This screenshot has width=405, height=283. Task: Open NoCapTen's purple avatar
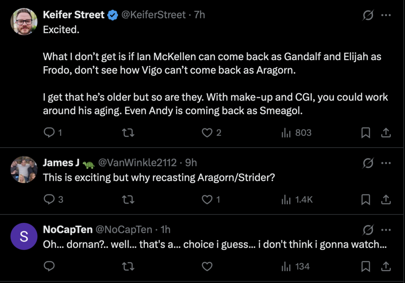(x=24, y=237)
